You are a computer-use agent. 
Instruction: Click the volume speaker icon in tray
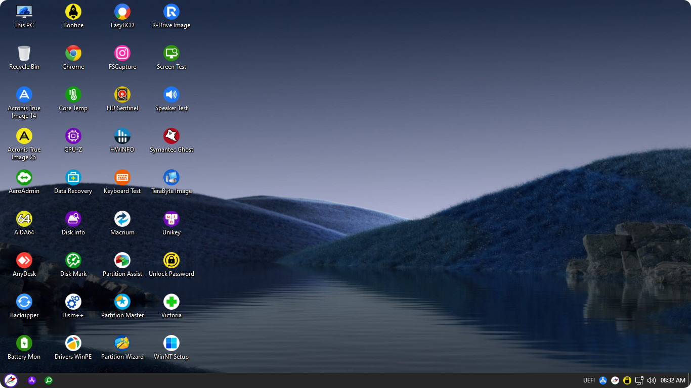click(x=652, y=380)
